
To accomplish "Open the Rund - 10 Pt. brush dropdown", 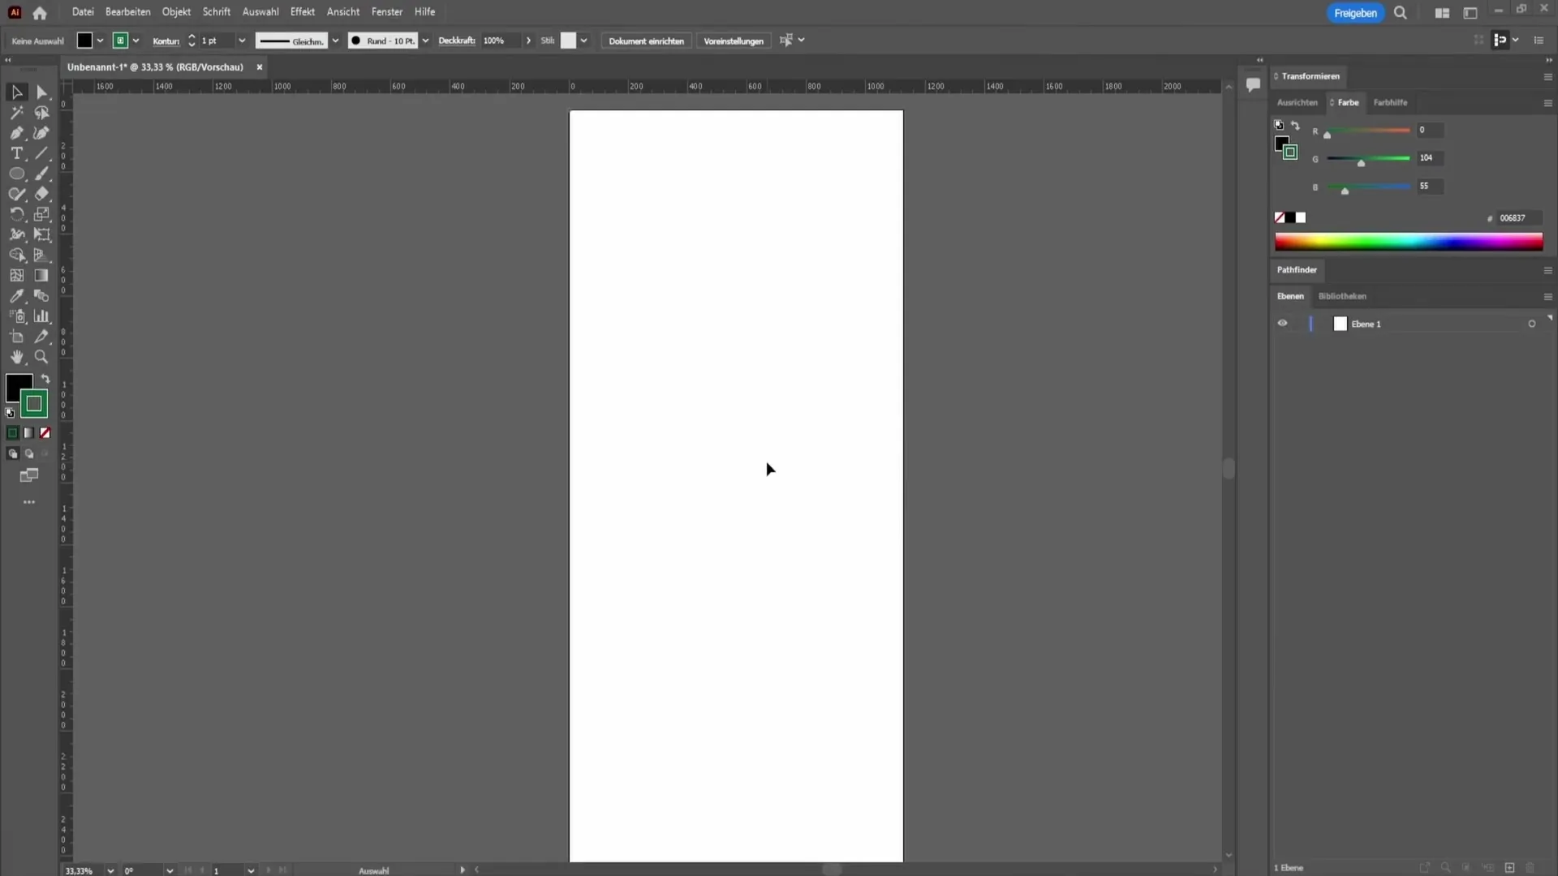I will (x=425, y=41).
